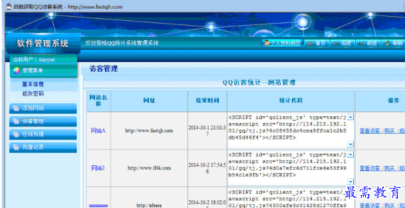Click the 结束时间 column header
This screenshot has height=208, width=405.
(207, 101)
